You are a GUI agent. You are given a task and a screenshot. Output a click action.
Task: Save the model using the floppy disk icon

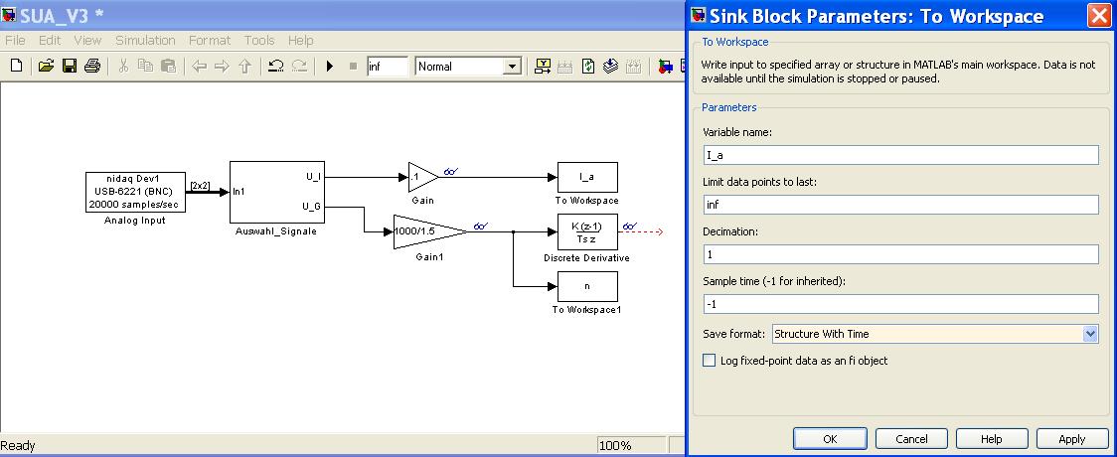click(70, 67)
